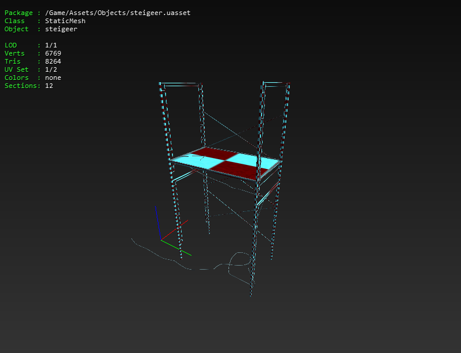Screen dimensions: 461x353
Task: Click the package path /Game/Assets/Objects/steigeer.uasset
Action: pyautogui.click(x=117, y=13)
